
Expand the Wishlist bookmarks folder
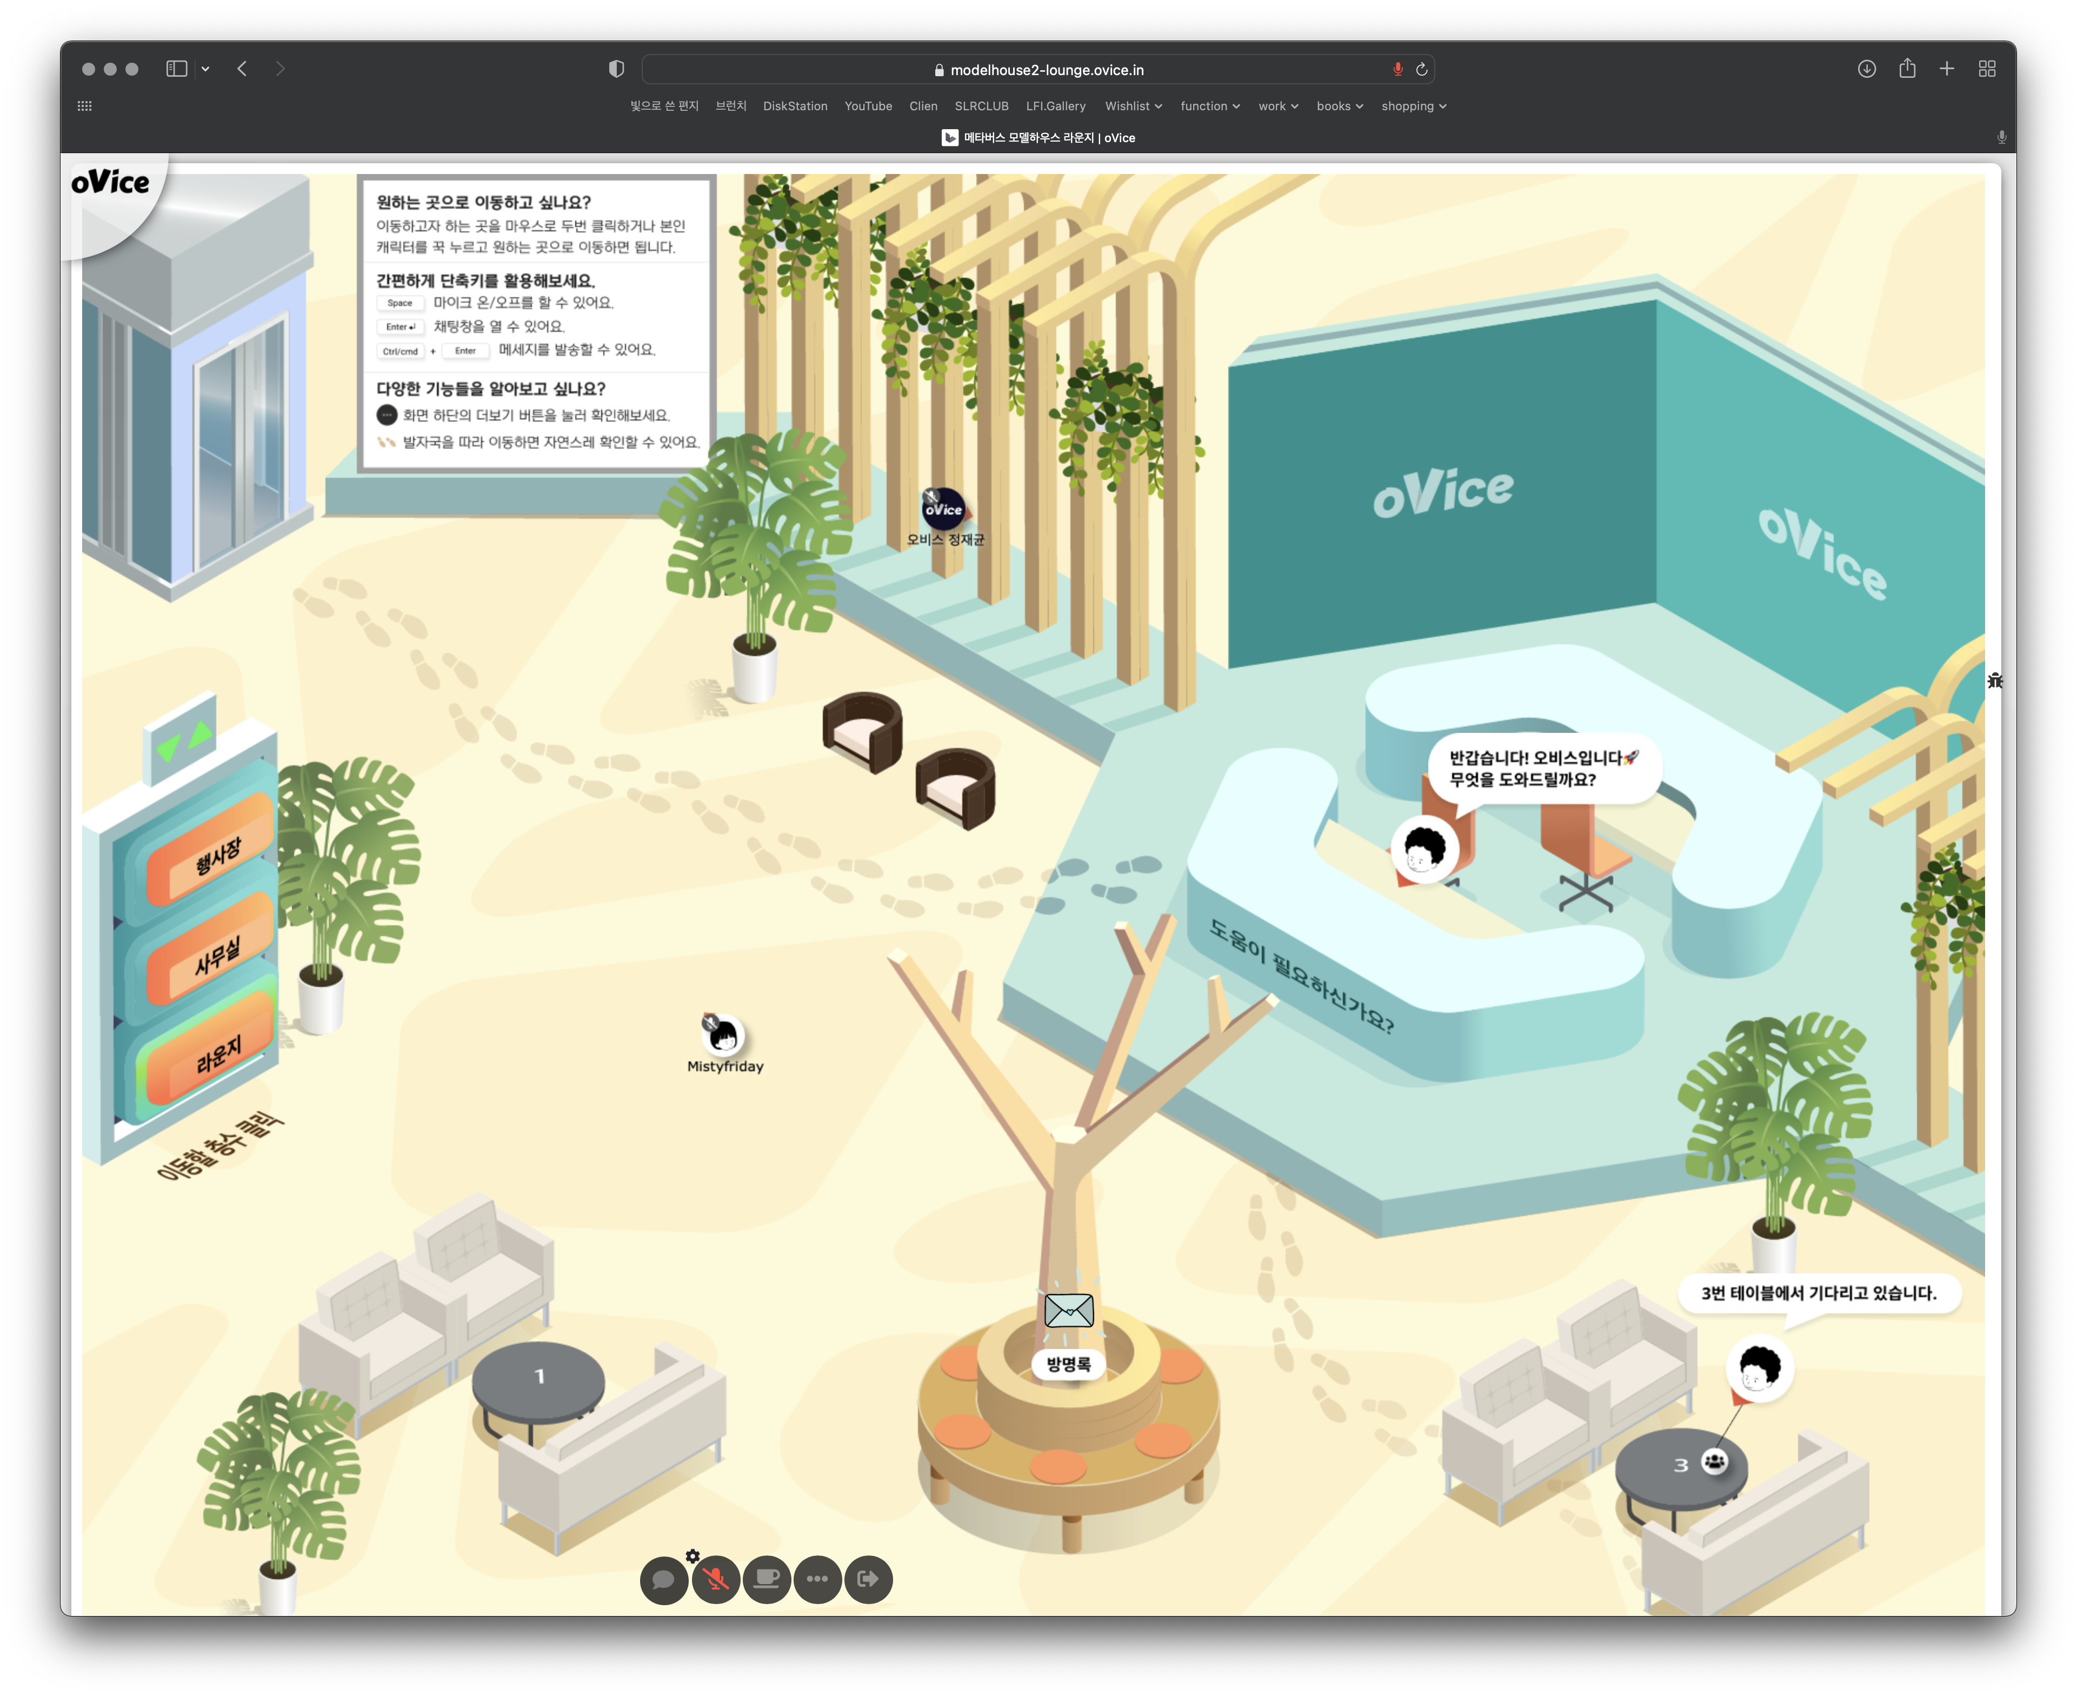coord(1132,105)
